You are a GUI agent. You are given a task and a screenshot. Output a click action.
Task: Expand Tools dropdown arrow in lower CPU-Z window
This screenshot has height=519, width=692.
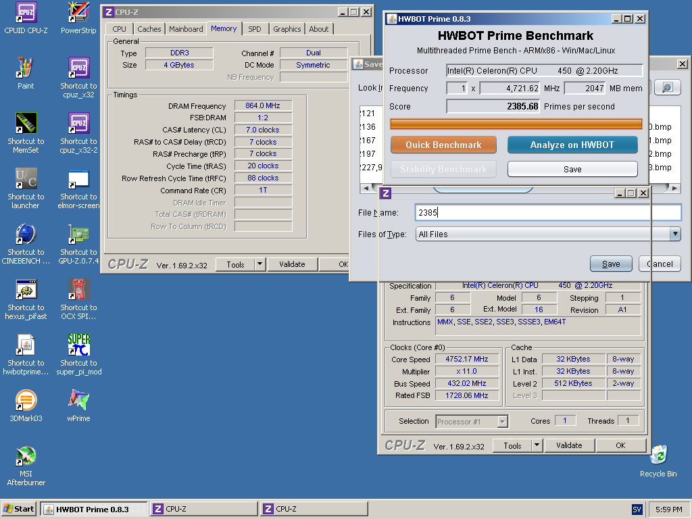point(537,445)
